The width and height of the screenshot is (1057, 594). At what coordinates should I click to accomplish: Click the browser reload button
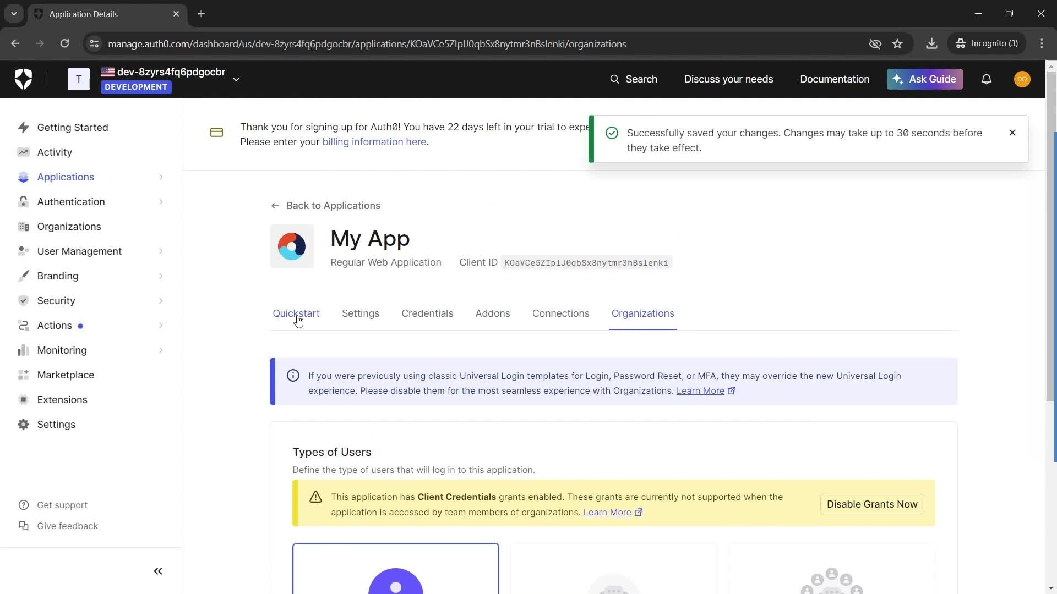tap(64, 43)
